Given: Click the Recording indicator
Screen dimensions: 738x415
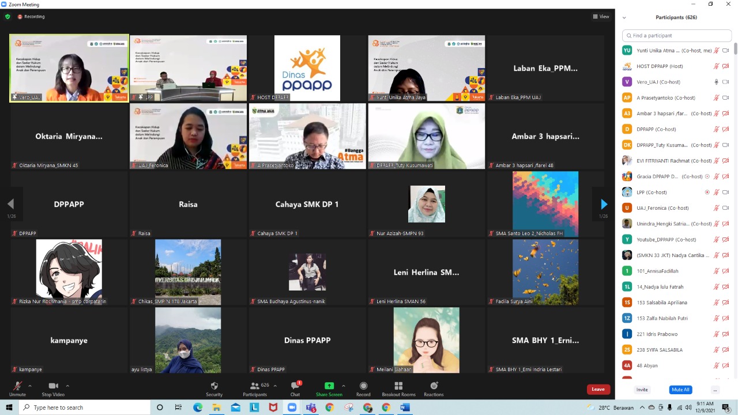Looking at the screenshot, I should click(x=31, y=17).
